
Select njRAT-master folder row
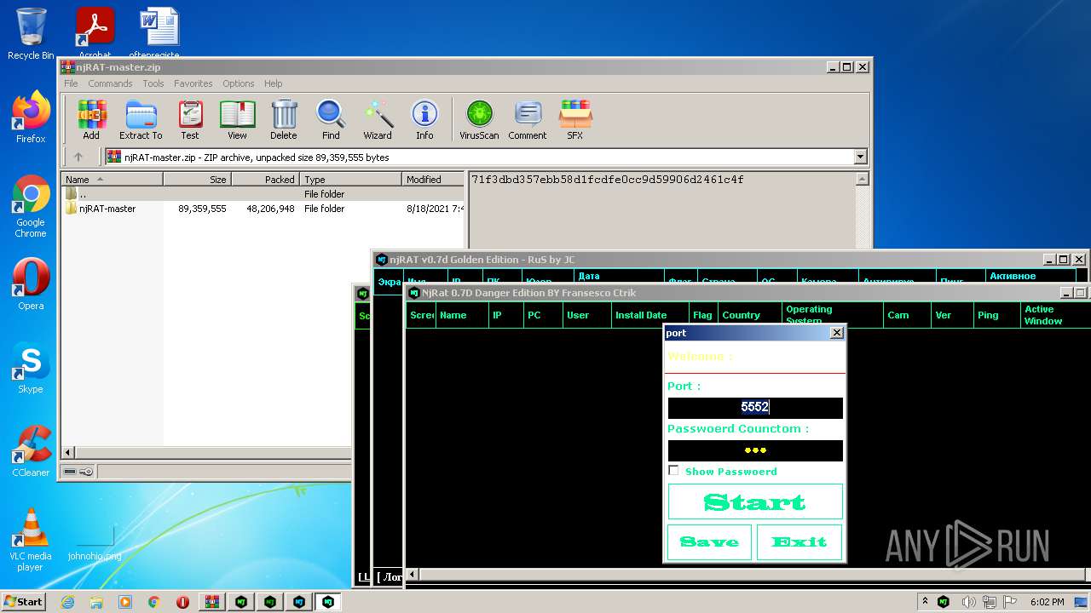[263, 209]
